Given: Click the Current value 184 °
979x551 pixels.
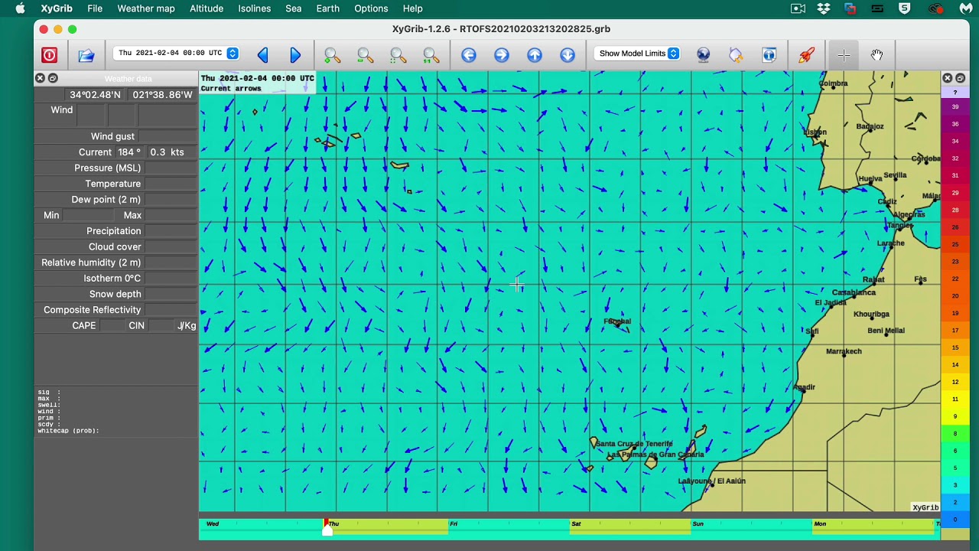Looking at the screenshot, I should [129, 152].
